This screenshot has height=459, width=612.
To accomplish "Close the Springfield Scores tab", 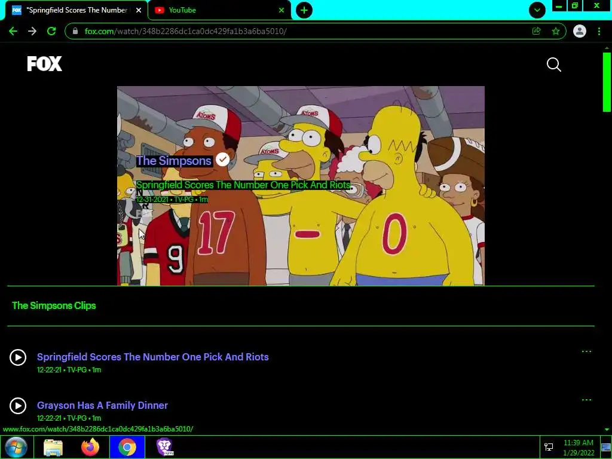I will pyautogui.click(x=139, y=10).
